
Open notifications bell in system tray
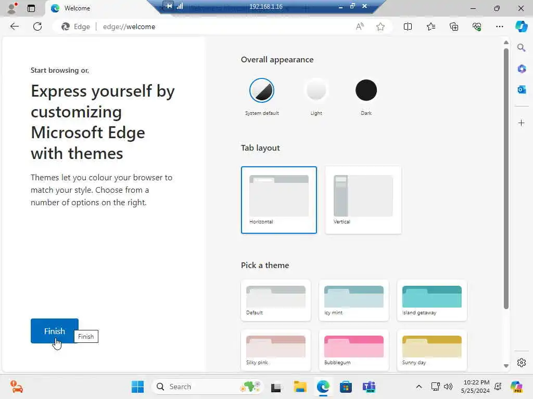(498, 387)
